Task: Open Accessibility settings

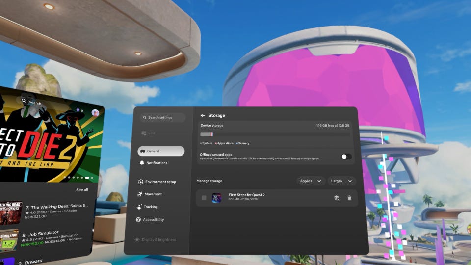Action: click(x=150, y=220)
